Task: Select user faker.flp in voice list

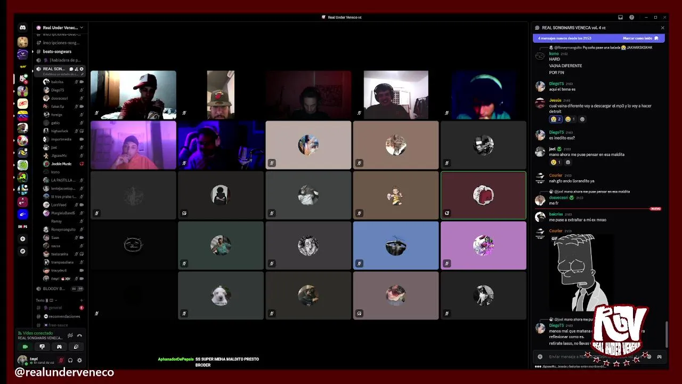Action: (x=63, y=106)
